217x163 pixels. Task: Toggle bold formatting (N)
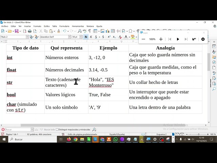click(86, 37)
